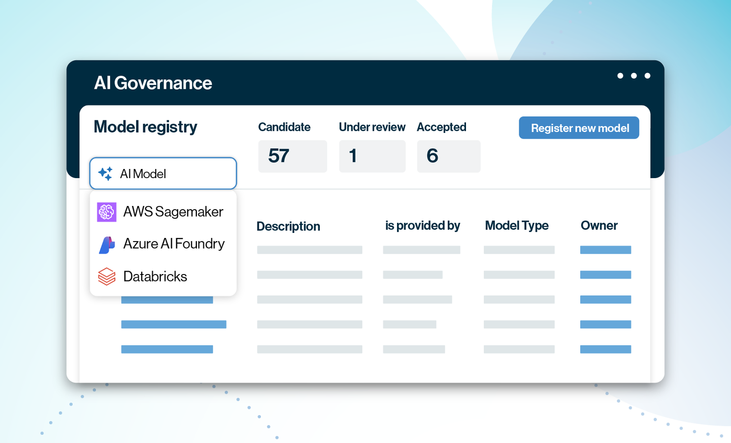Select the AWS Sagemaker option text

click(173, 212)
